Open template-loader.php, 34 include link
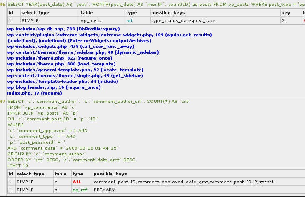 pyautogui.click(x=62, y=82)
